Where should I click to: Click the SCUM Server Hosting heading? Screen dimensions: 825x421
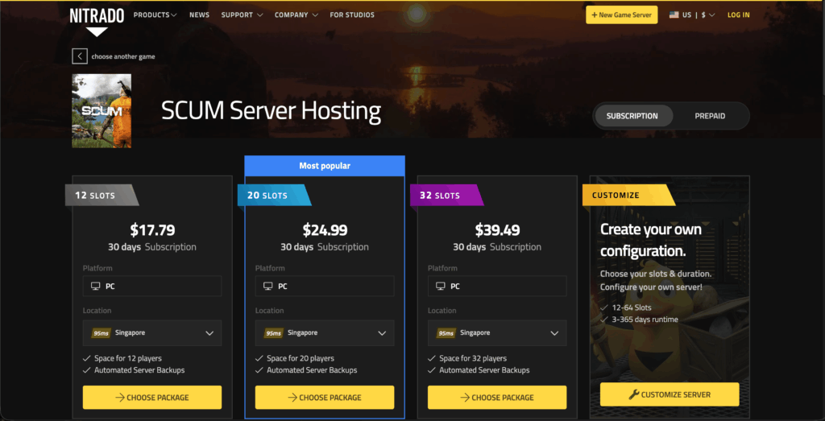click(271, 111)
